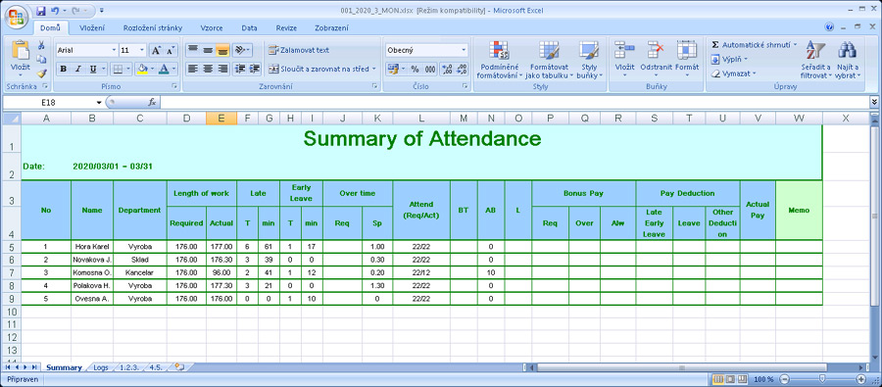This screenshot has height=387, width=882.
Task: Click Sloučit a zarovnat na střed
Action: click(321, 69)
